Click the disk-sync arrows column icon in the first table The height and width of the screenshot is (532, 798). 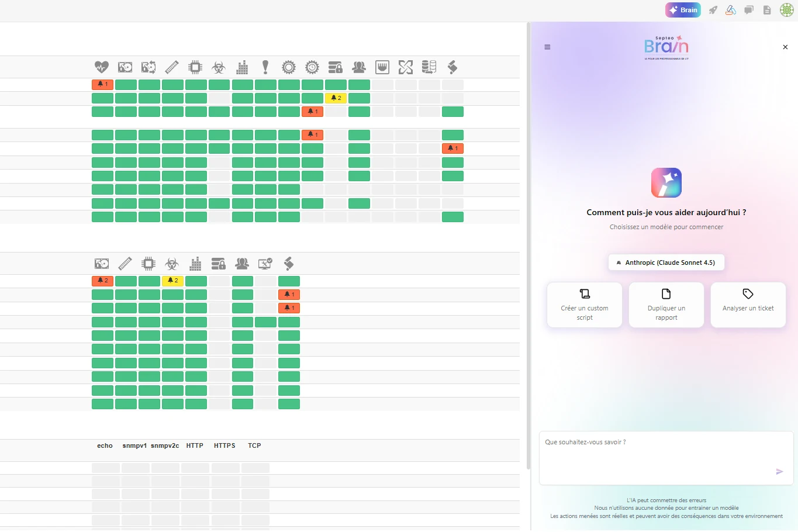(148, 67)
